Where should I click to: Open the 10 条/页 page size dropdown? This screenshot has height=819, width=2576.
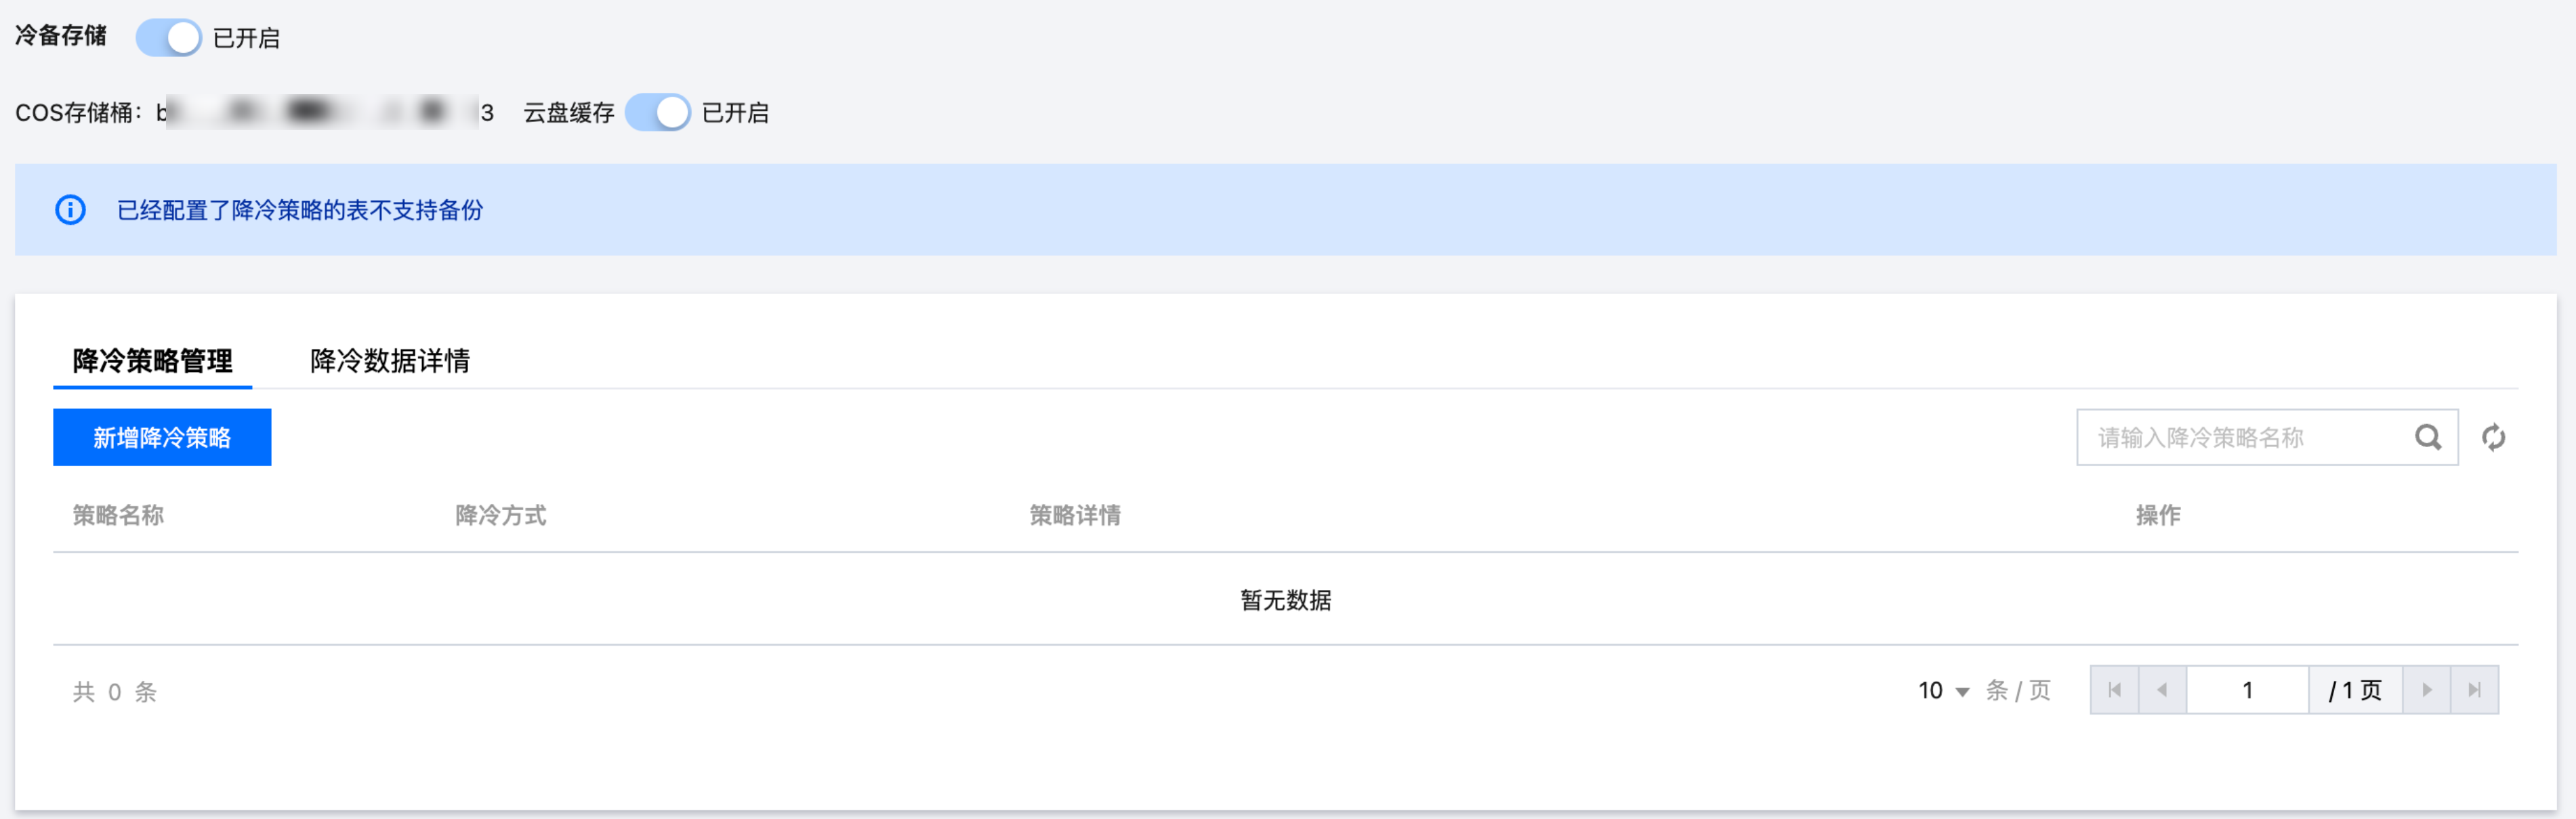(1943, 691)
